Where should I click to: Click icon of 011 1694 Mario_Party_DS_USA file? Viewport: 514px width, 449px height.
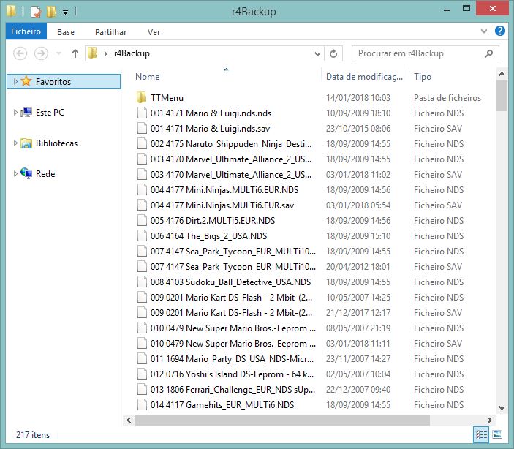[x=142, y=359]
